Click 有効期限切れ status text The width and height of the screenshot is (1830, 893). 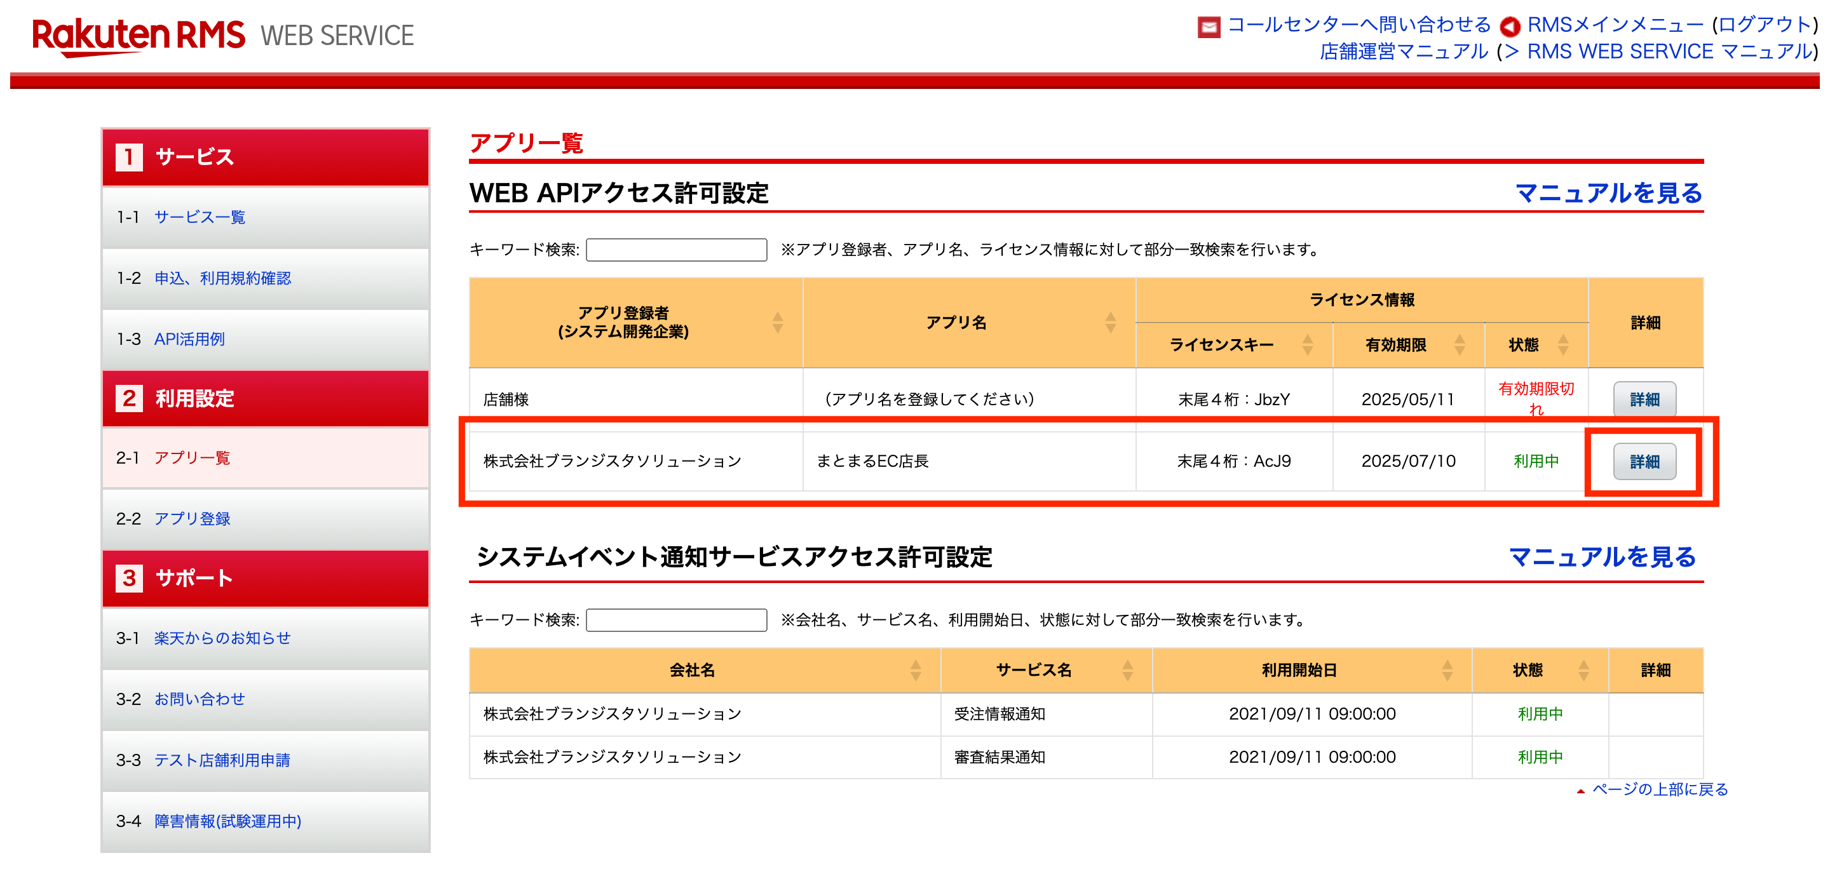coord(1536,399)
